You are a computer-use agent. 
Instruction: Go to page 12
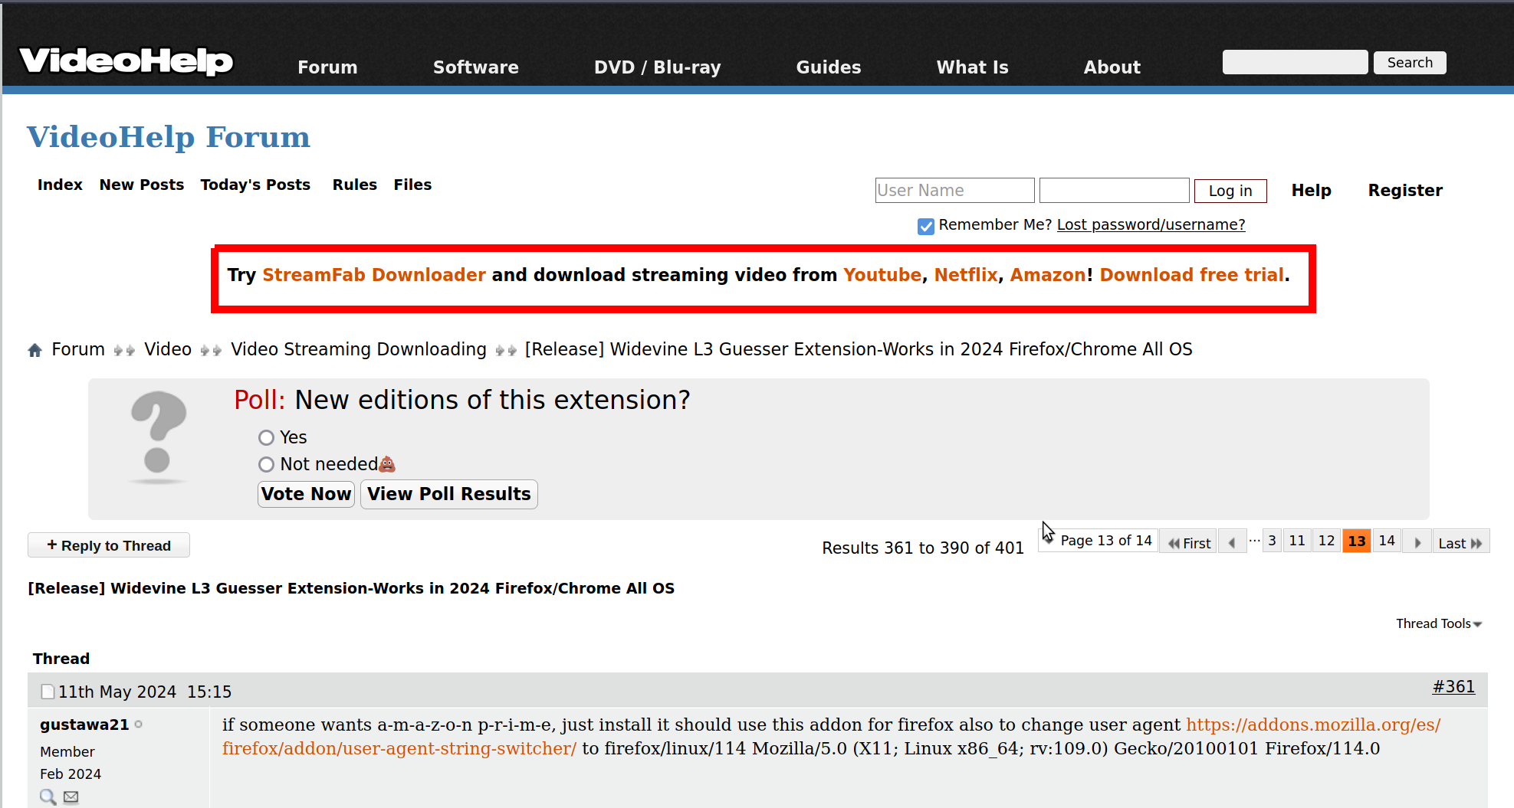point(1327,541)
